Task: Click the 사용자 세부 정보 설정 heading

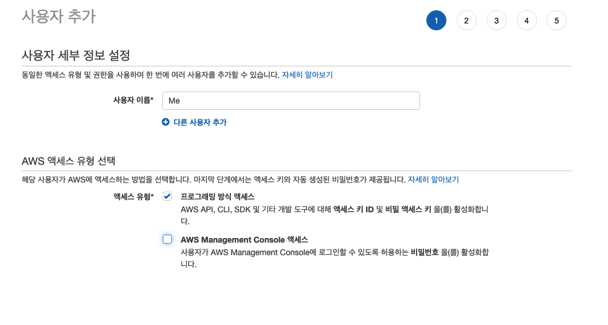Action: coord(76,55)
